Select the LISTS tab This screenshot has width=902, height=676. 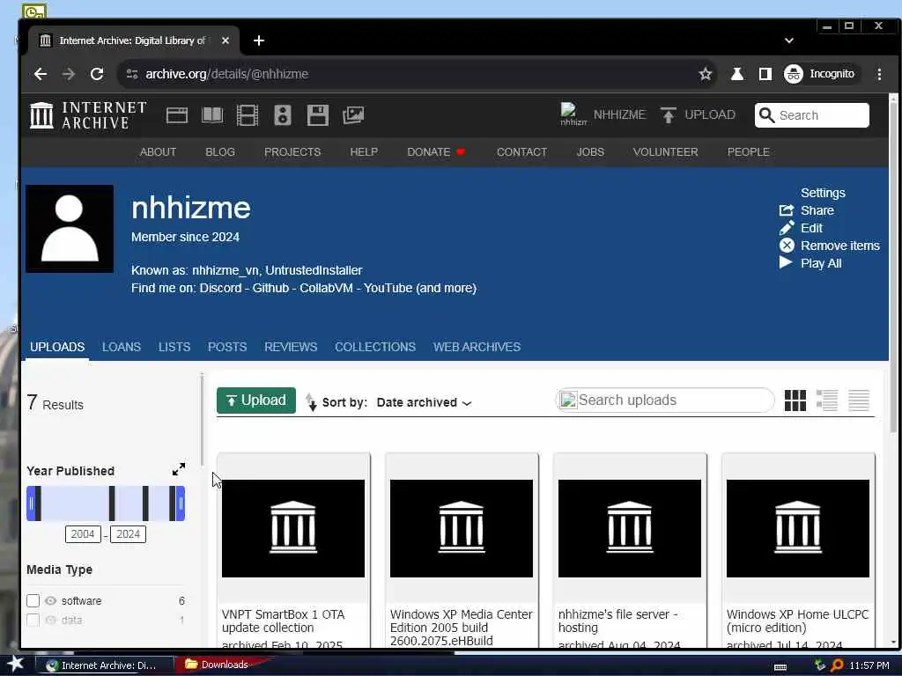click(174, 347)
